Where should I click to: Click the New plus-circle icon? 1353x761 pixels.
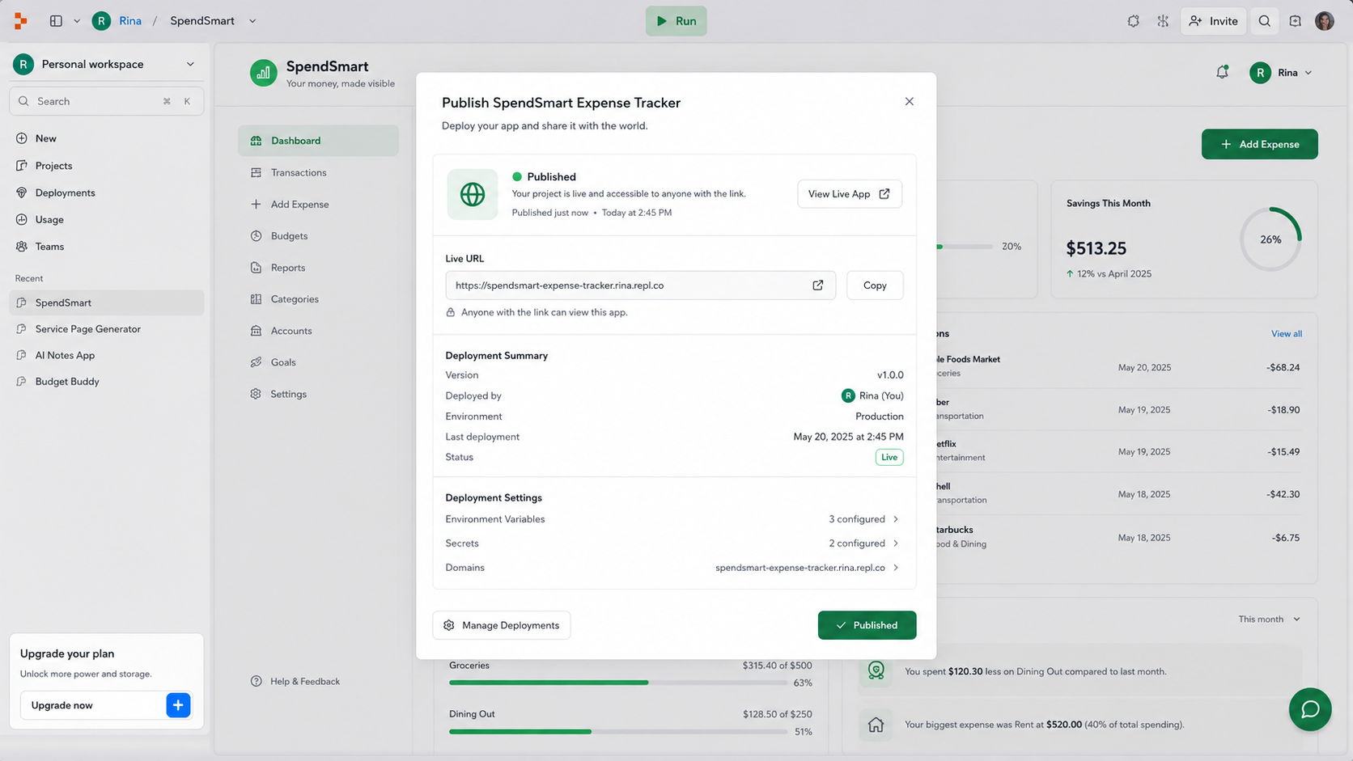point(22,138)
